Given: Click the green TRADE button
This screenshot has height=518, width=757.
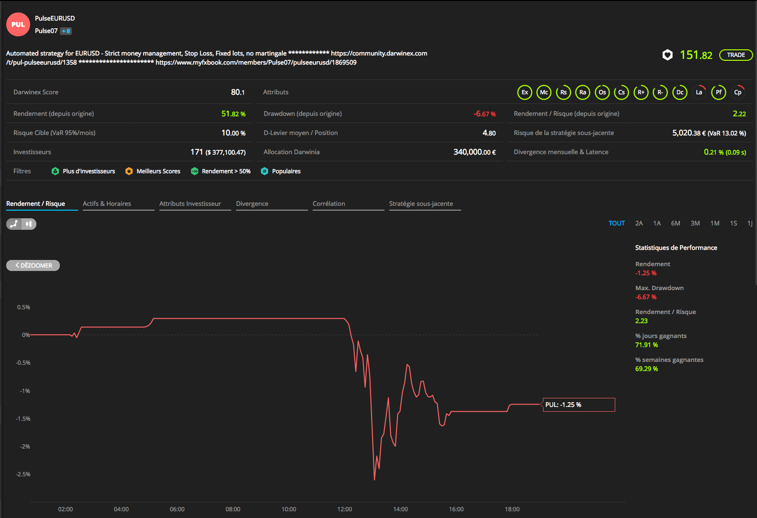Looking at the screenshot, I should click(x=736, y=55).
